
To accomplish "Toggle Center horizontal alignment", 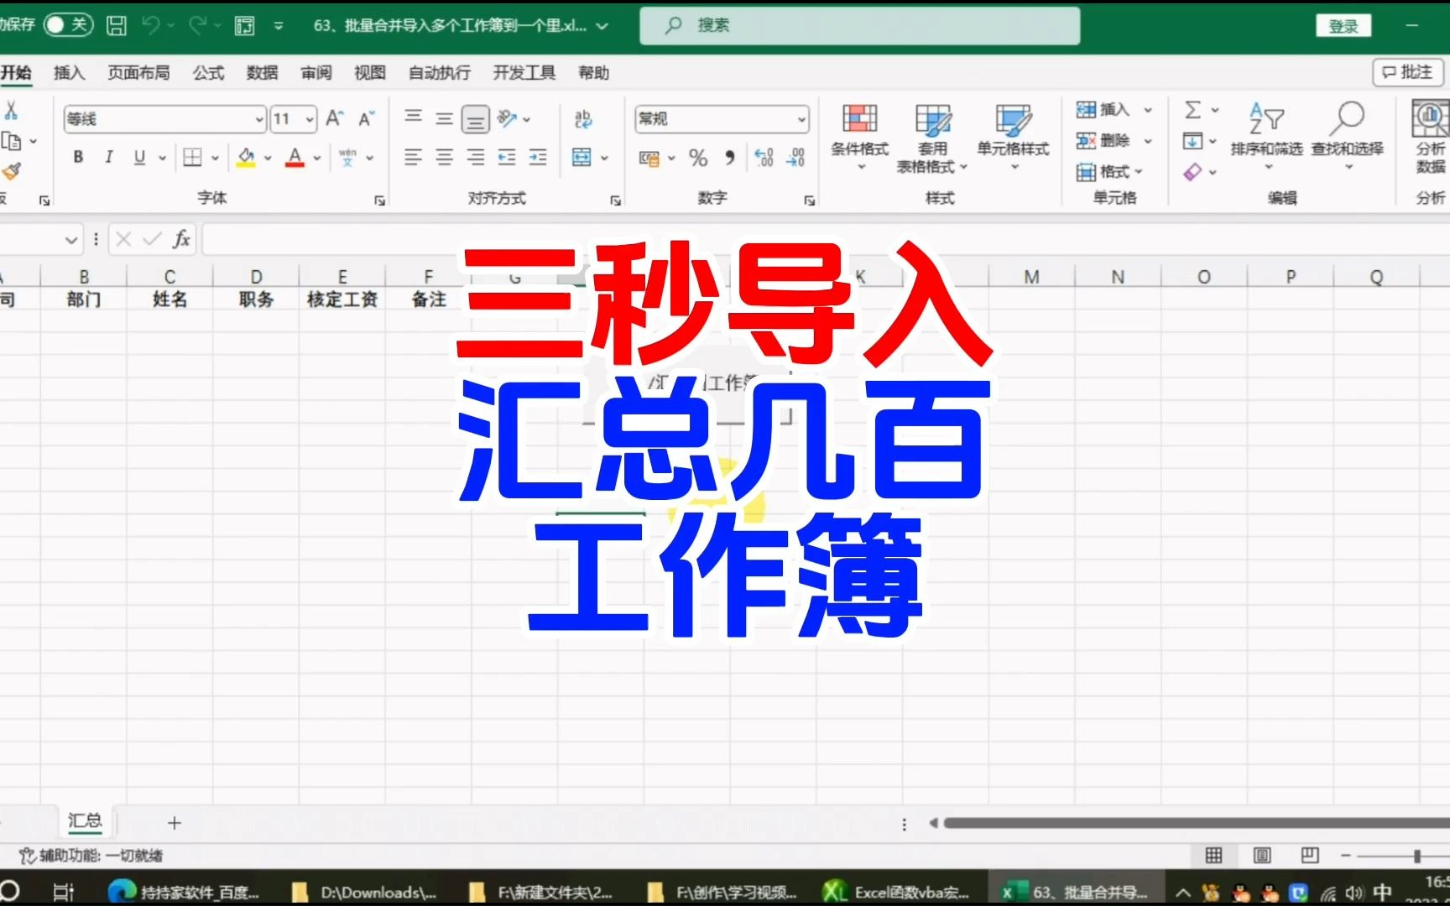I will [445, 157].
